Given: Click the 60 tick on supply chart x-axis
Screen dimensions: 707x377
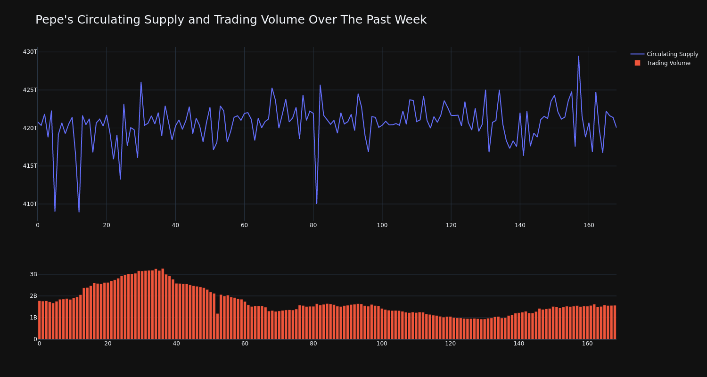Looking at the screenshot, I should point(244,225).
